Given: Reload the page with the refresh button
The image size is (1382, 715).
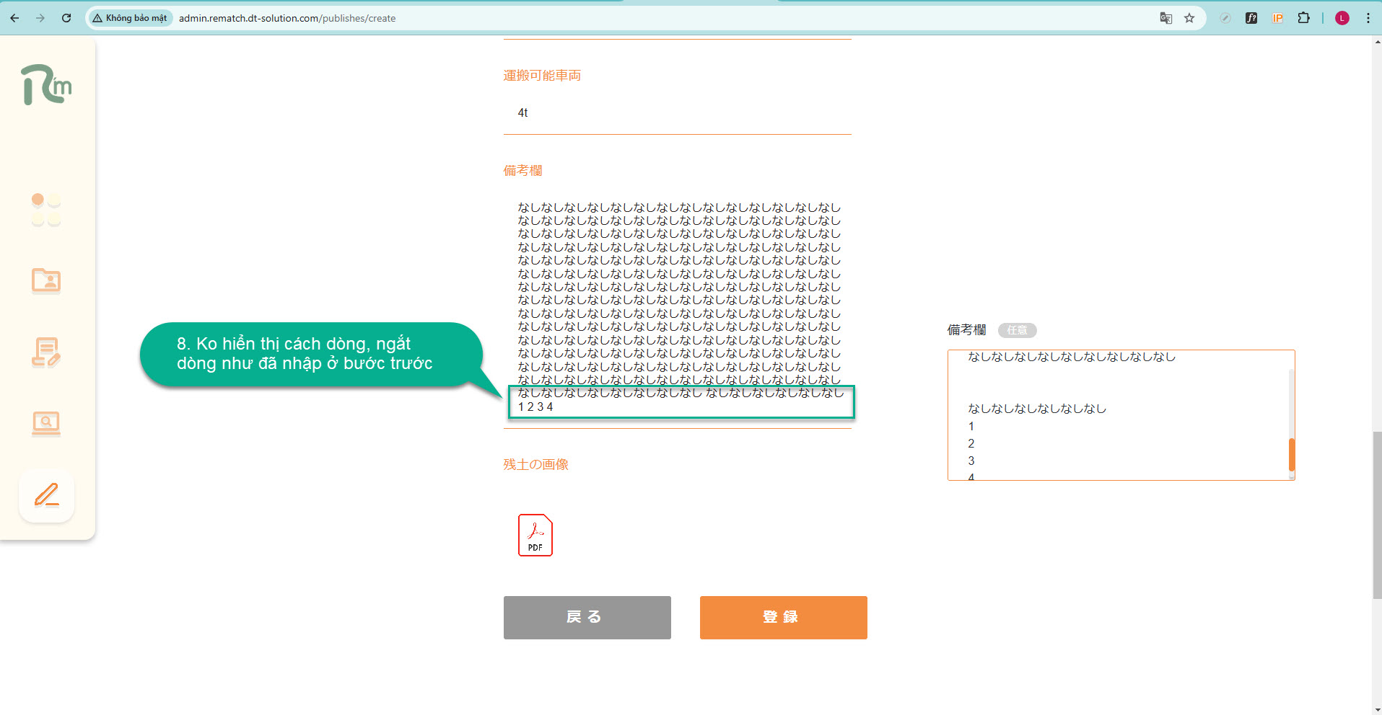Looking at the screenshot, I should click(x=66, y=18).
